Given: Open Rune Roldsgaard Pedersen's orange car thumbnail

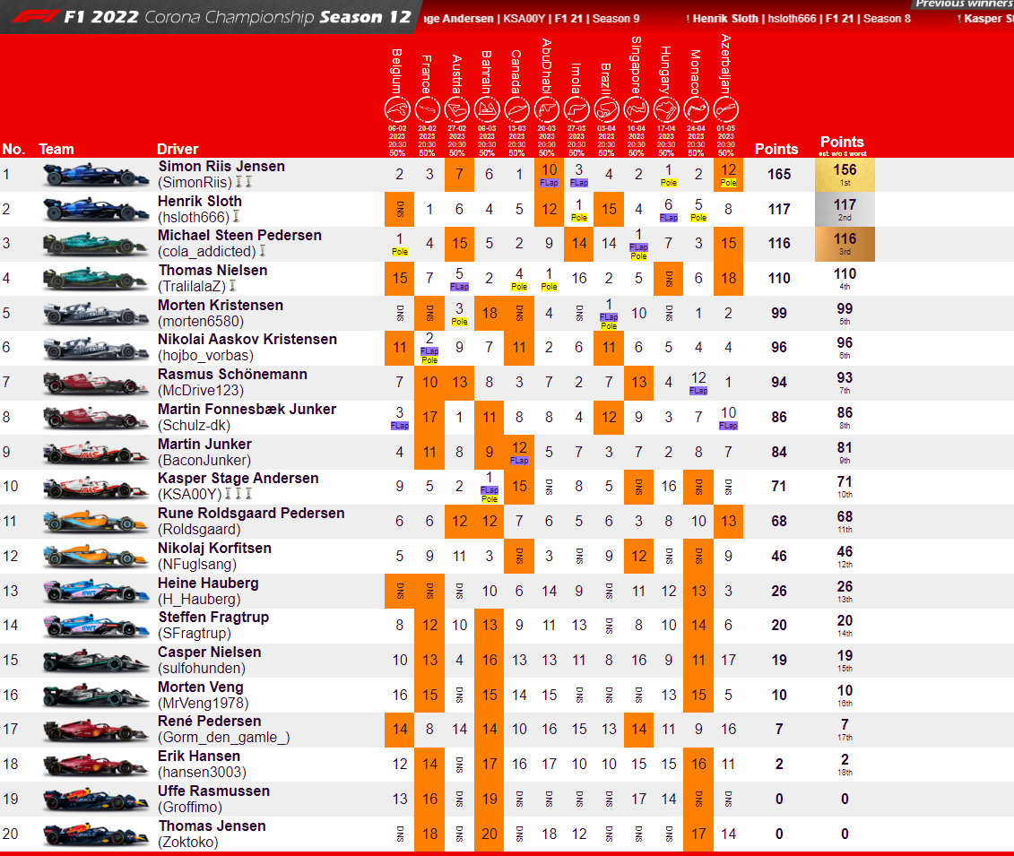Looking at the screenshot, I should tap(95, 522).
